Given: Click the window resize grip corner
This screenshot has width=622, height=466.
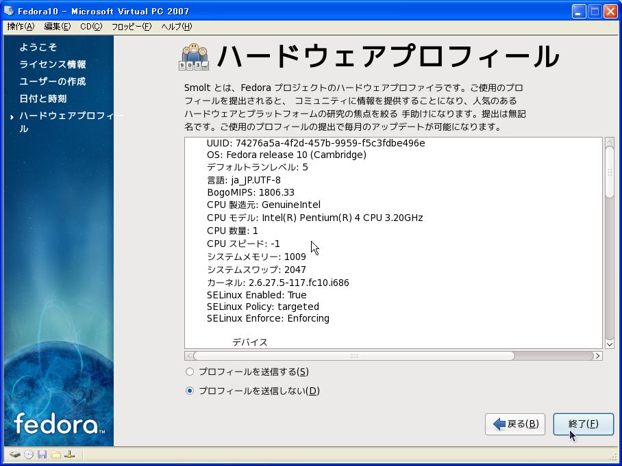Looking at the screenshot, I should coord(614,458).
